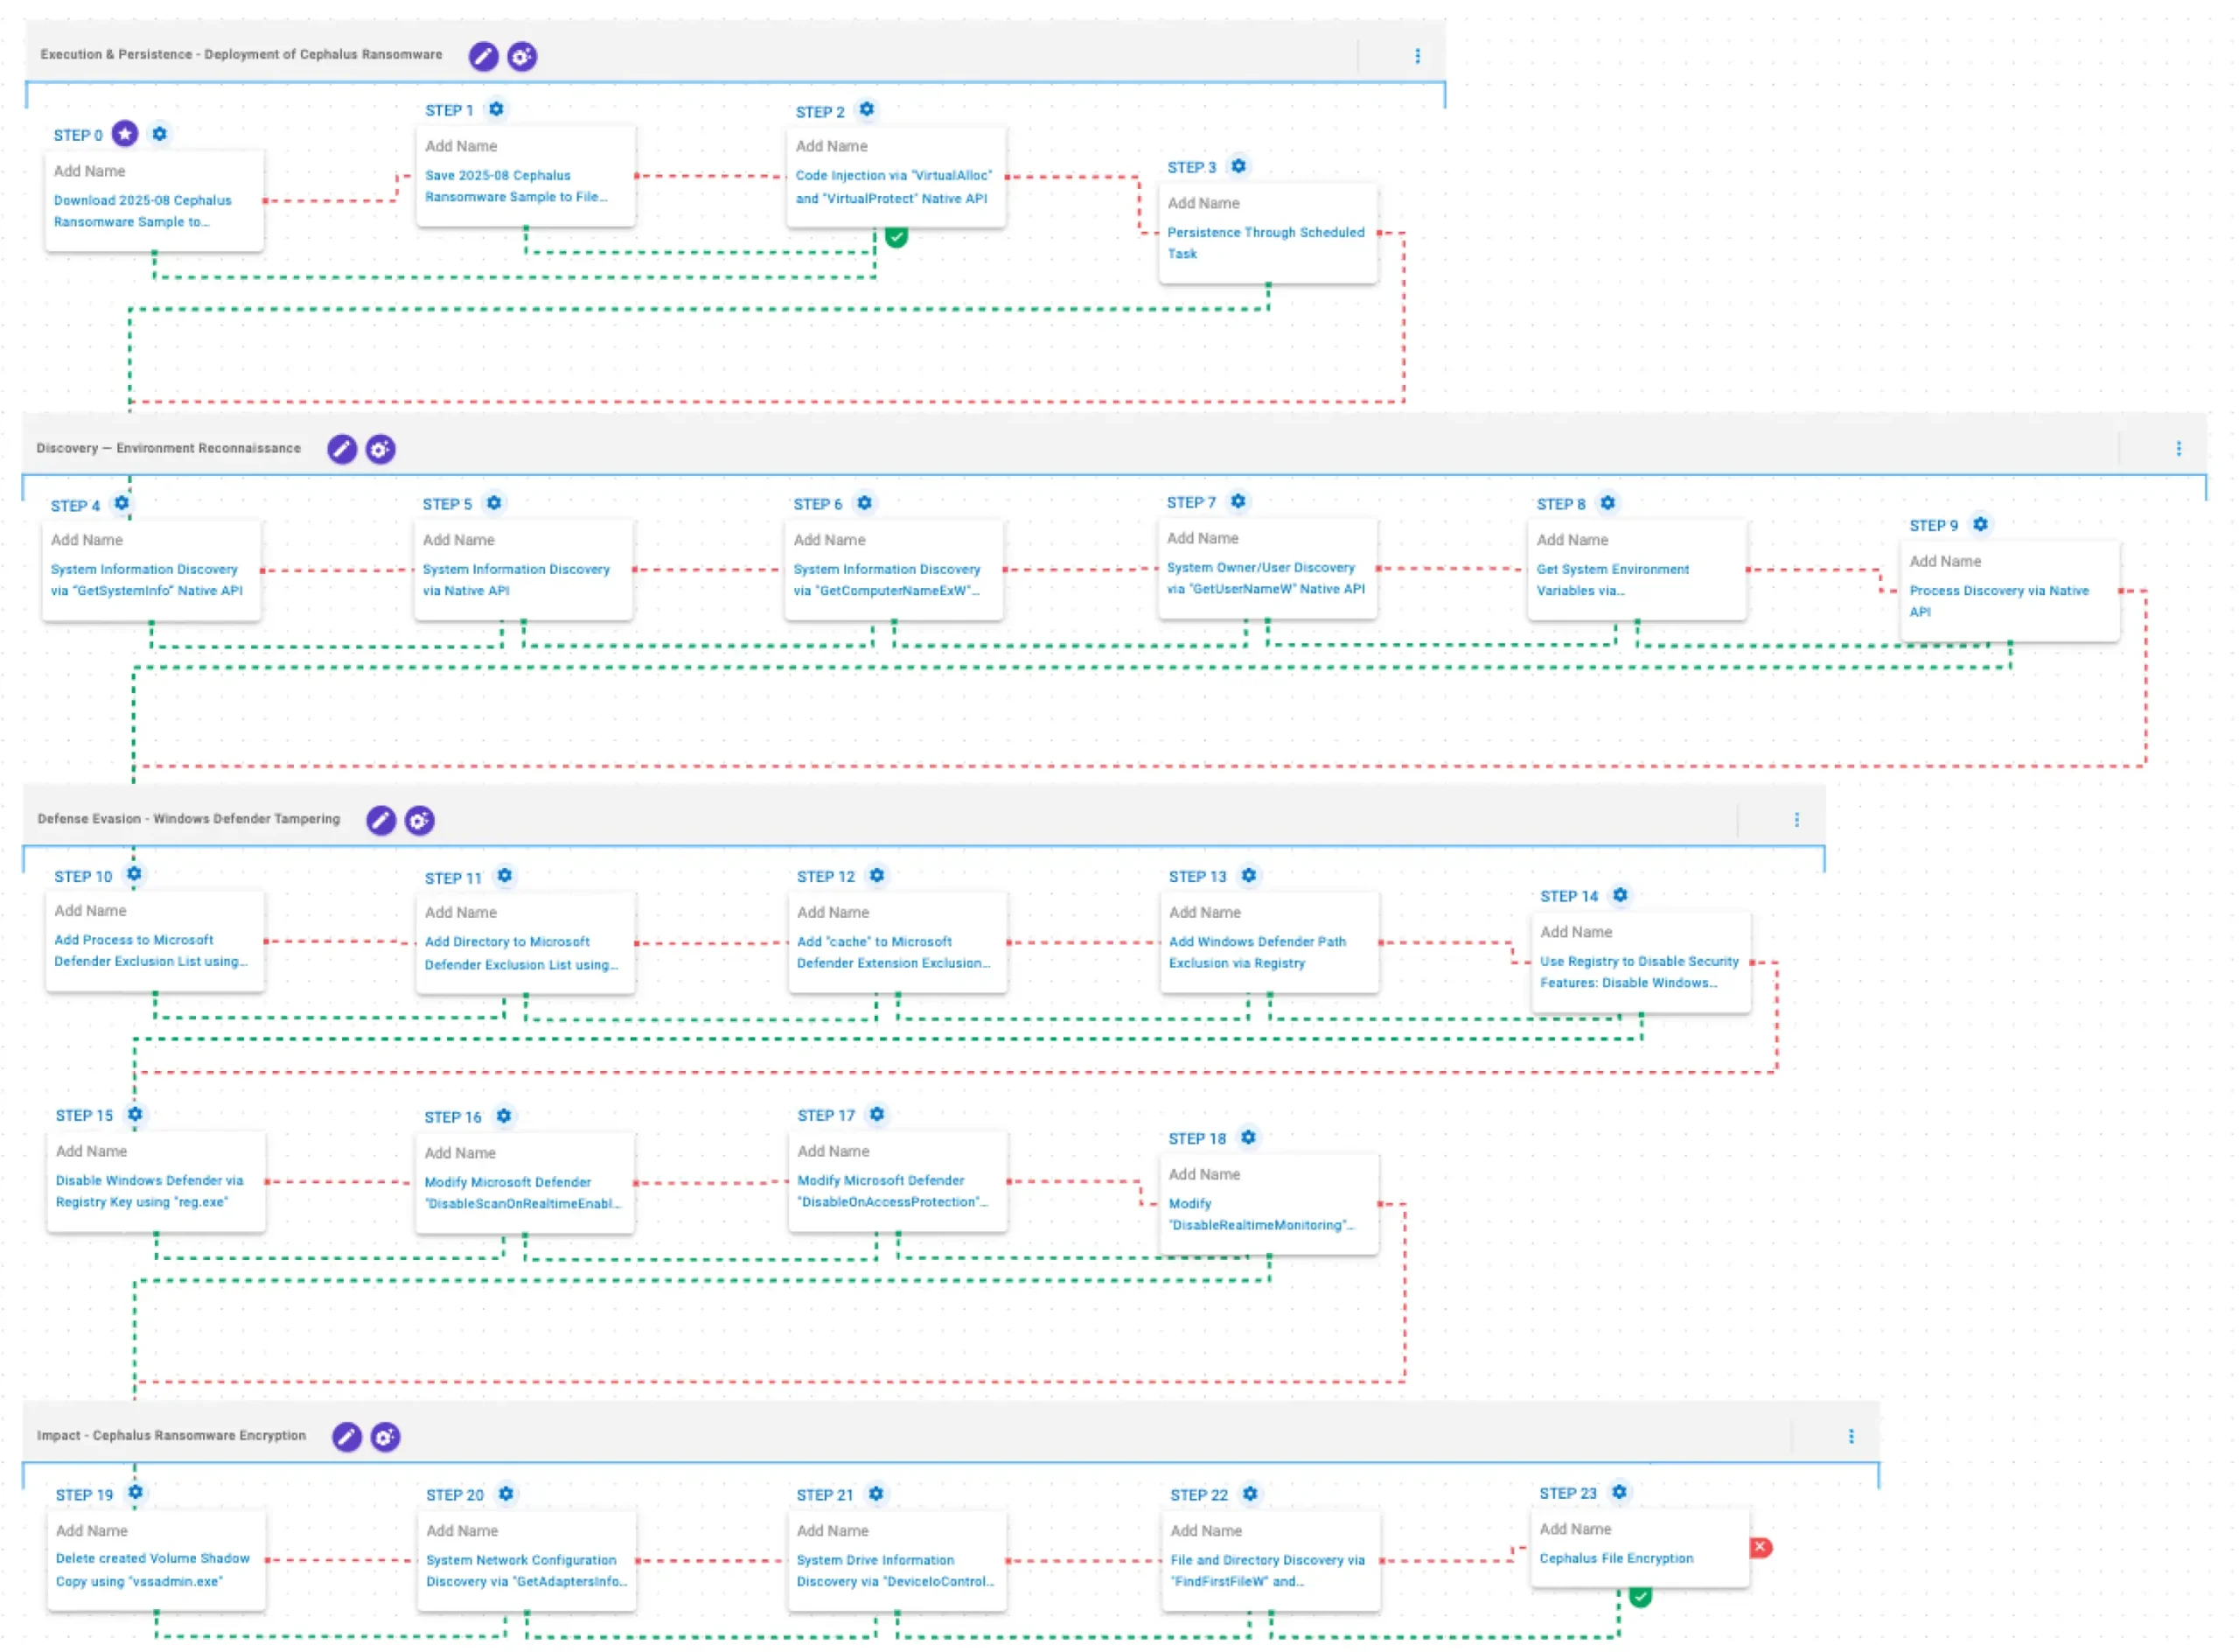Click edit pencil on Defense Evasion stage header
The width and height of the screenshot is (2239, 1652).
pos(380,821)
